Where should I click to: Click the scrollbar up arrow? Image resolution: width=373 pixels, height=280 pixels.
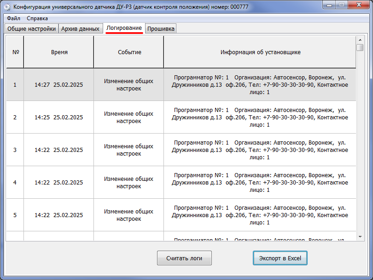click(360, 40)
